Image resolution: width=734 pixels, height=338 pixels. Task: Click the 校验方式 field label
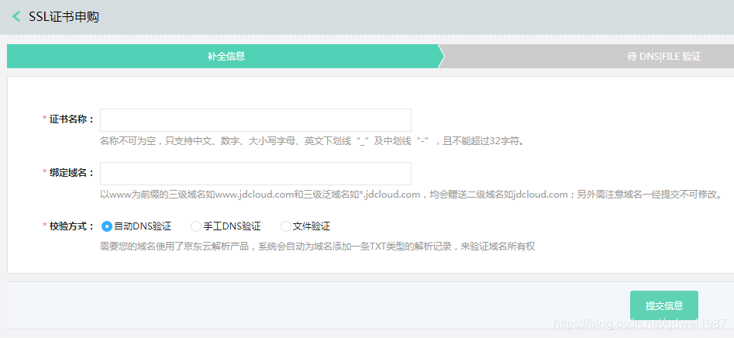[72, 226]
